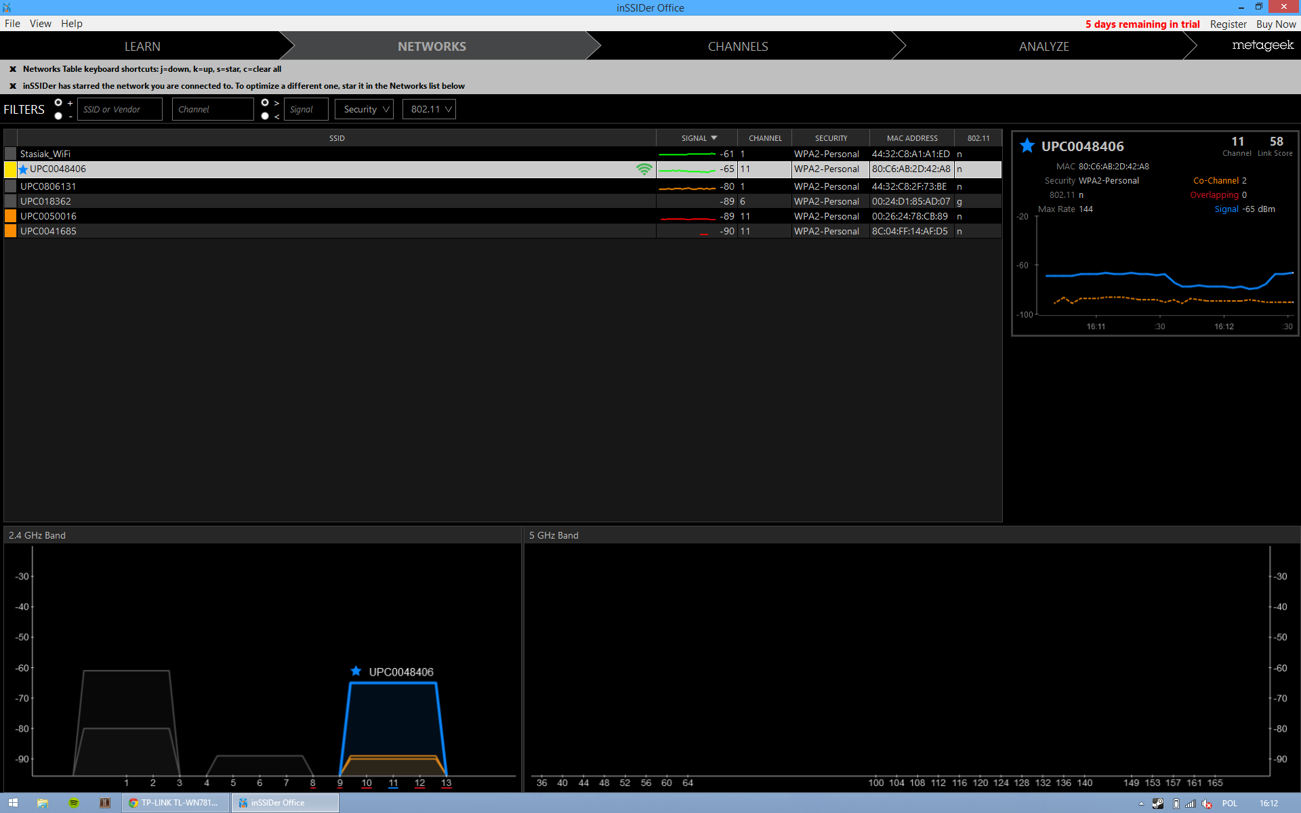Open Spotify from the taskbar
The image size is (1301, 813).
coord(74,803)
